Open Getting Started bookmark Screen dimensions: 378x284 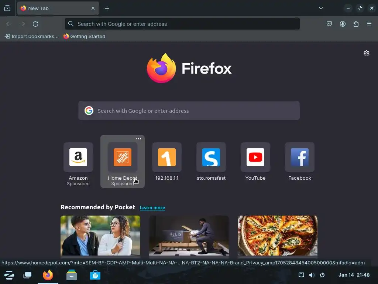(x=84, y=37)
